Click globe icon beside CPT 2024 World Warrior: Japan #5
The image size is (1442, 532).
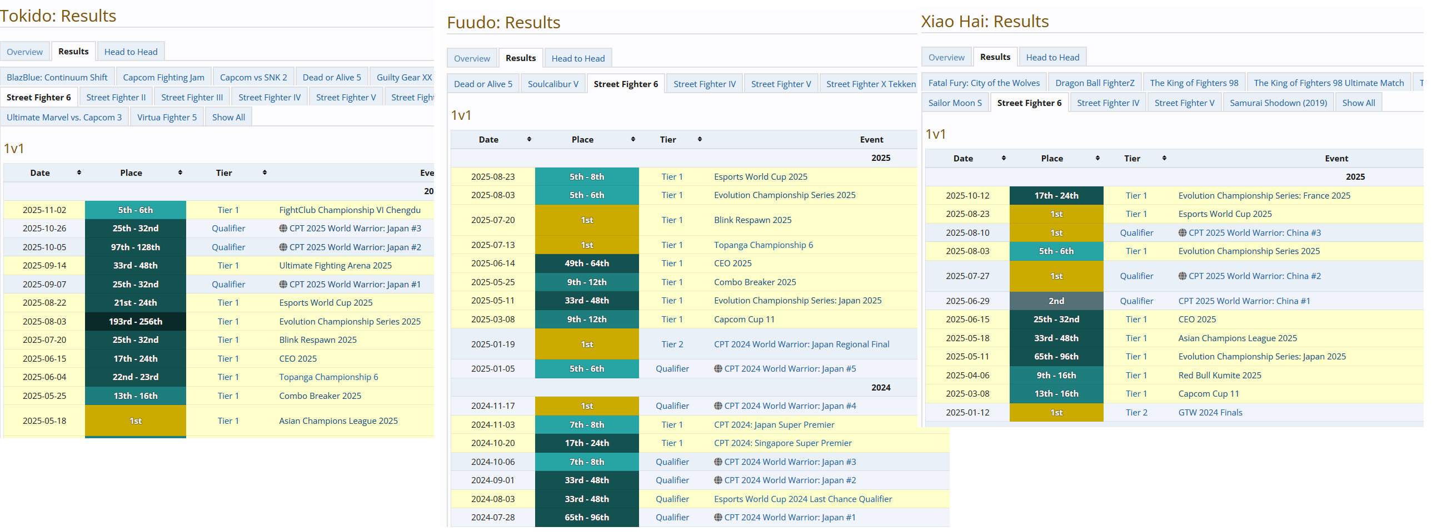[x=717, y=369]
